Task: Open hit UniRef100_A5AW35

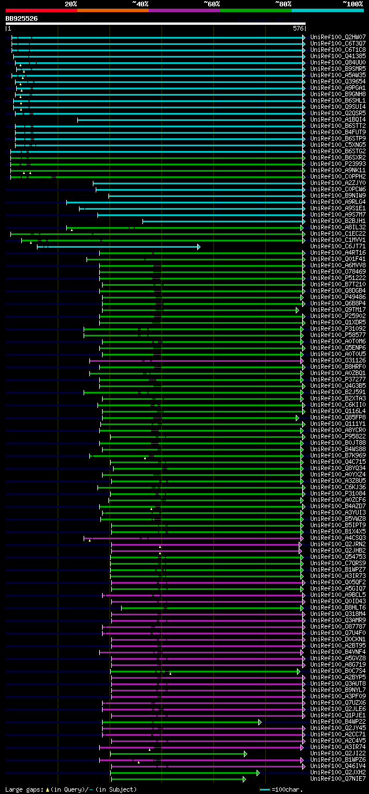Action: (x=338, y=75)
